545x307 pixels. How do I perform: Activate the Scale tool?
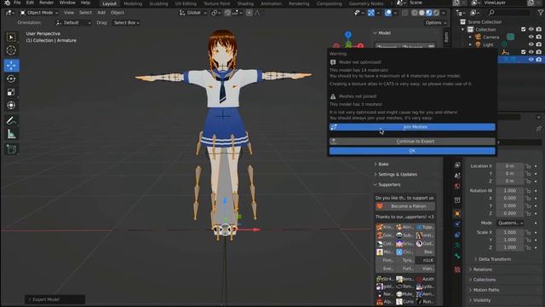point(11,92)
